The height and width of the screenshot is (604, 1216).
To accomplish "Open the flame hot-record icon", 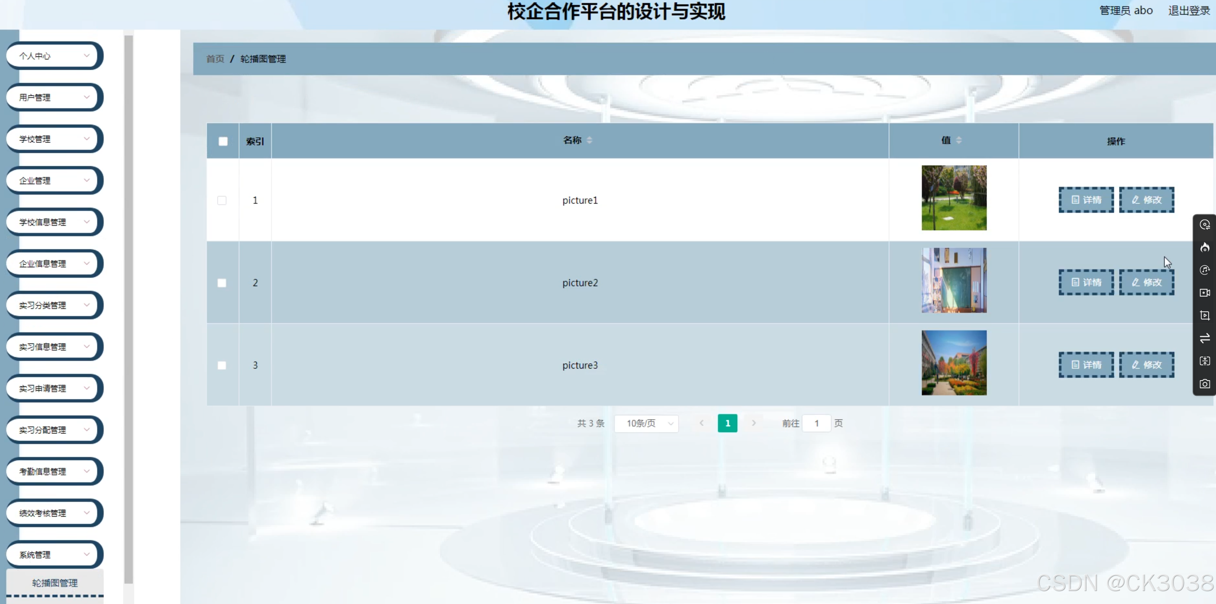I will pos(1205,248).
